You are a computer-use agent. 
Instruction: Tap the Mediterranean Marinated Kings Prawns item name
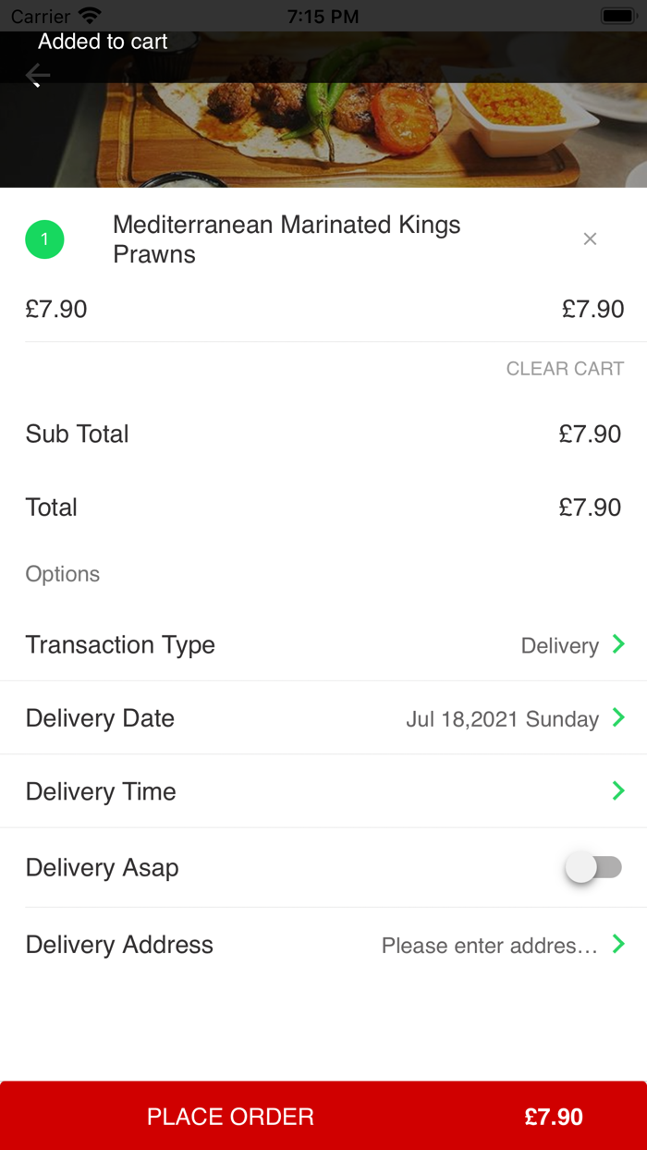287,239
